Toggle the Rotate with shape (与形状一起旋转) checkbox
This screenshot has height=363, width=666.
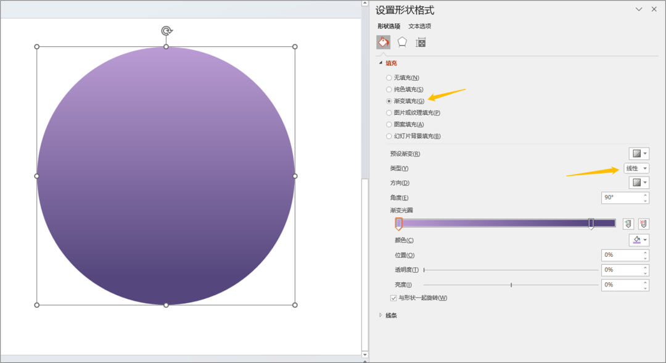(x=393, y=298)
